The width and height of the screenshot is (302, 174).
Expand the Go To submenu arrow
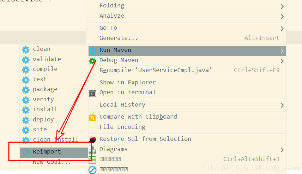(x=282, y=29)
